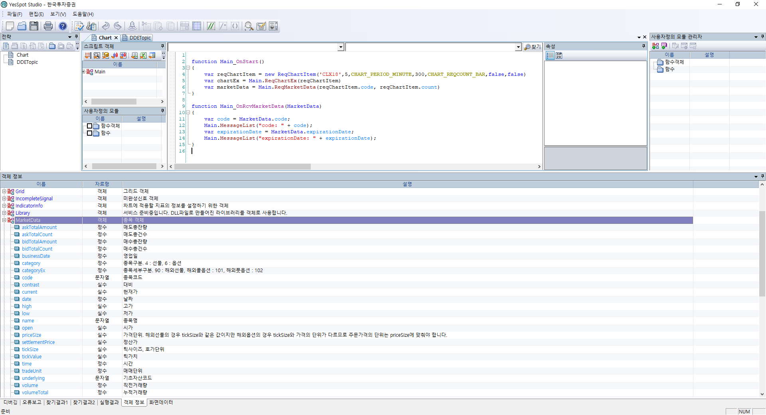Pin the 스크립트 객체 panel
The image size is (766, 415).
click(x=162, y=46)
